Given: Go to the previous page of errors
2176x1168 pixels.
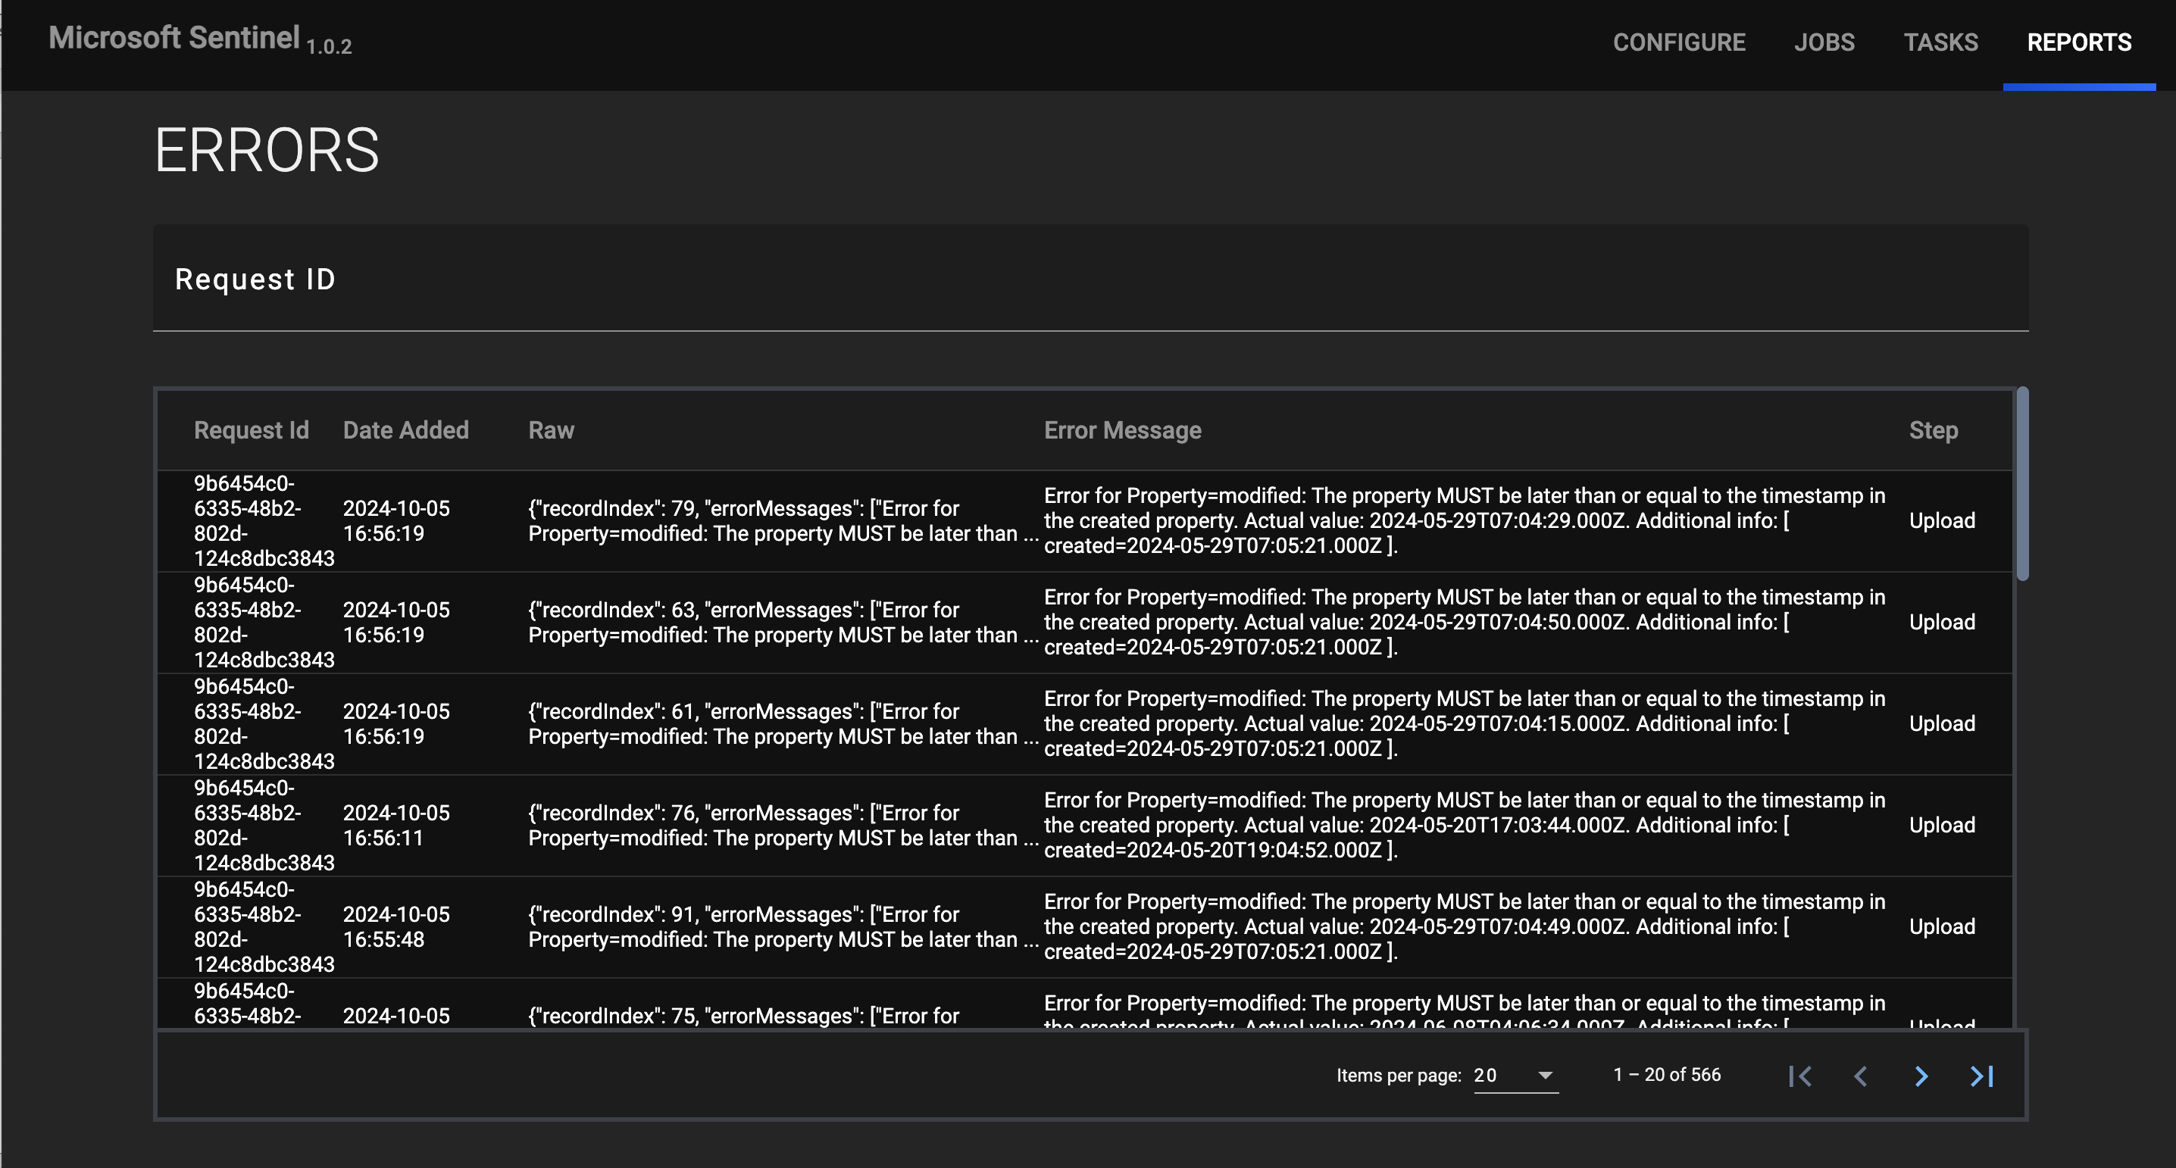Looking at the screenshot, I should 1860,1076.
